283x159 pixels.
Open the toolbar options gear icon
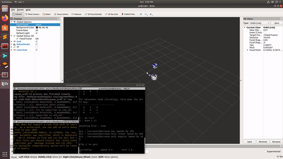pos(151,14)
